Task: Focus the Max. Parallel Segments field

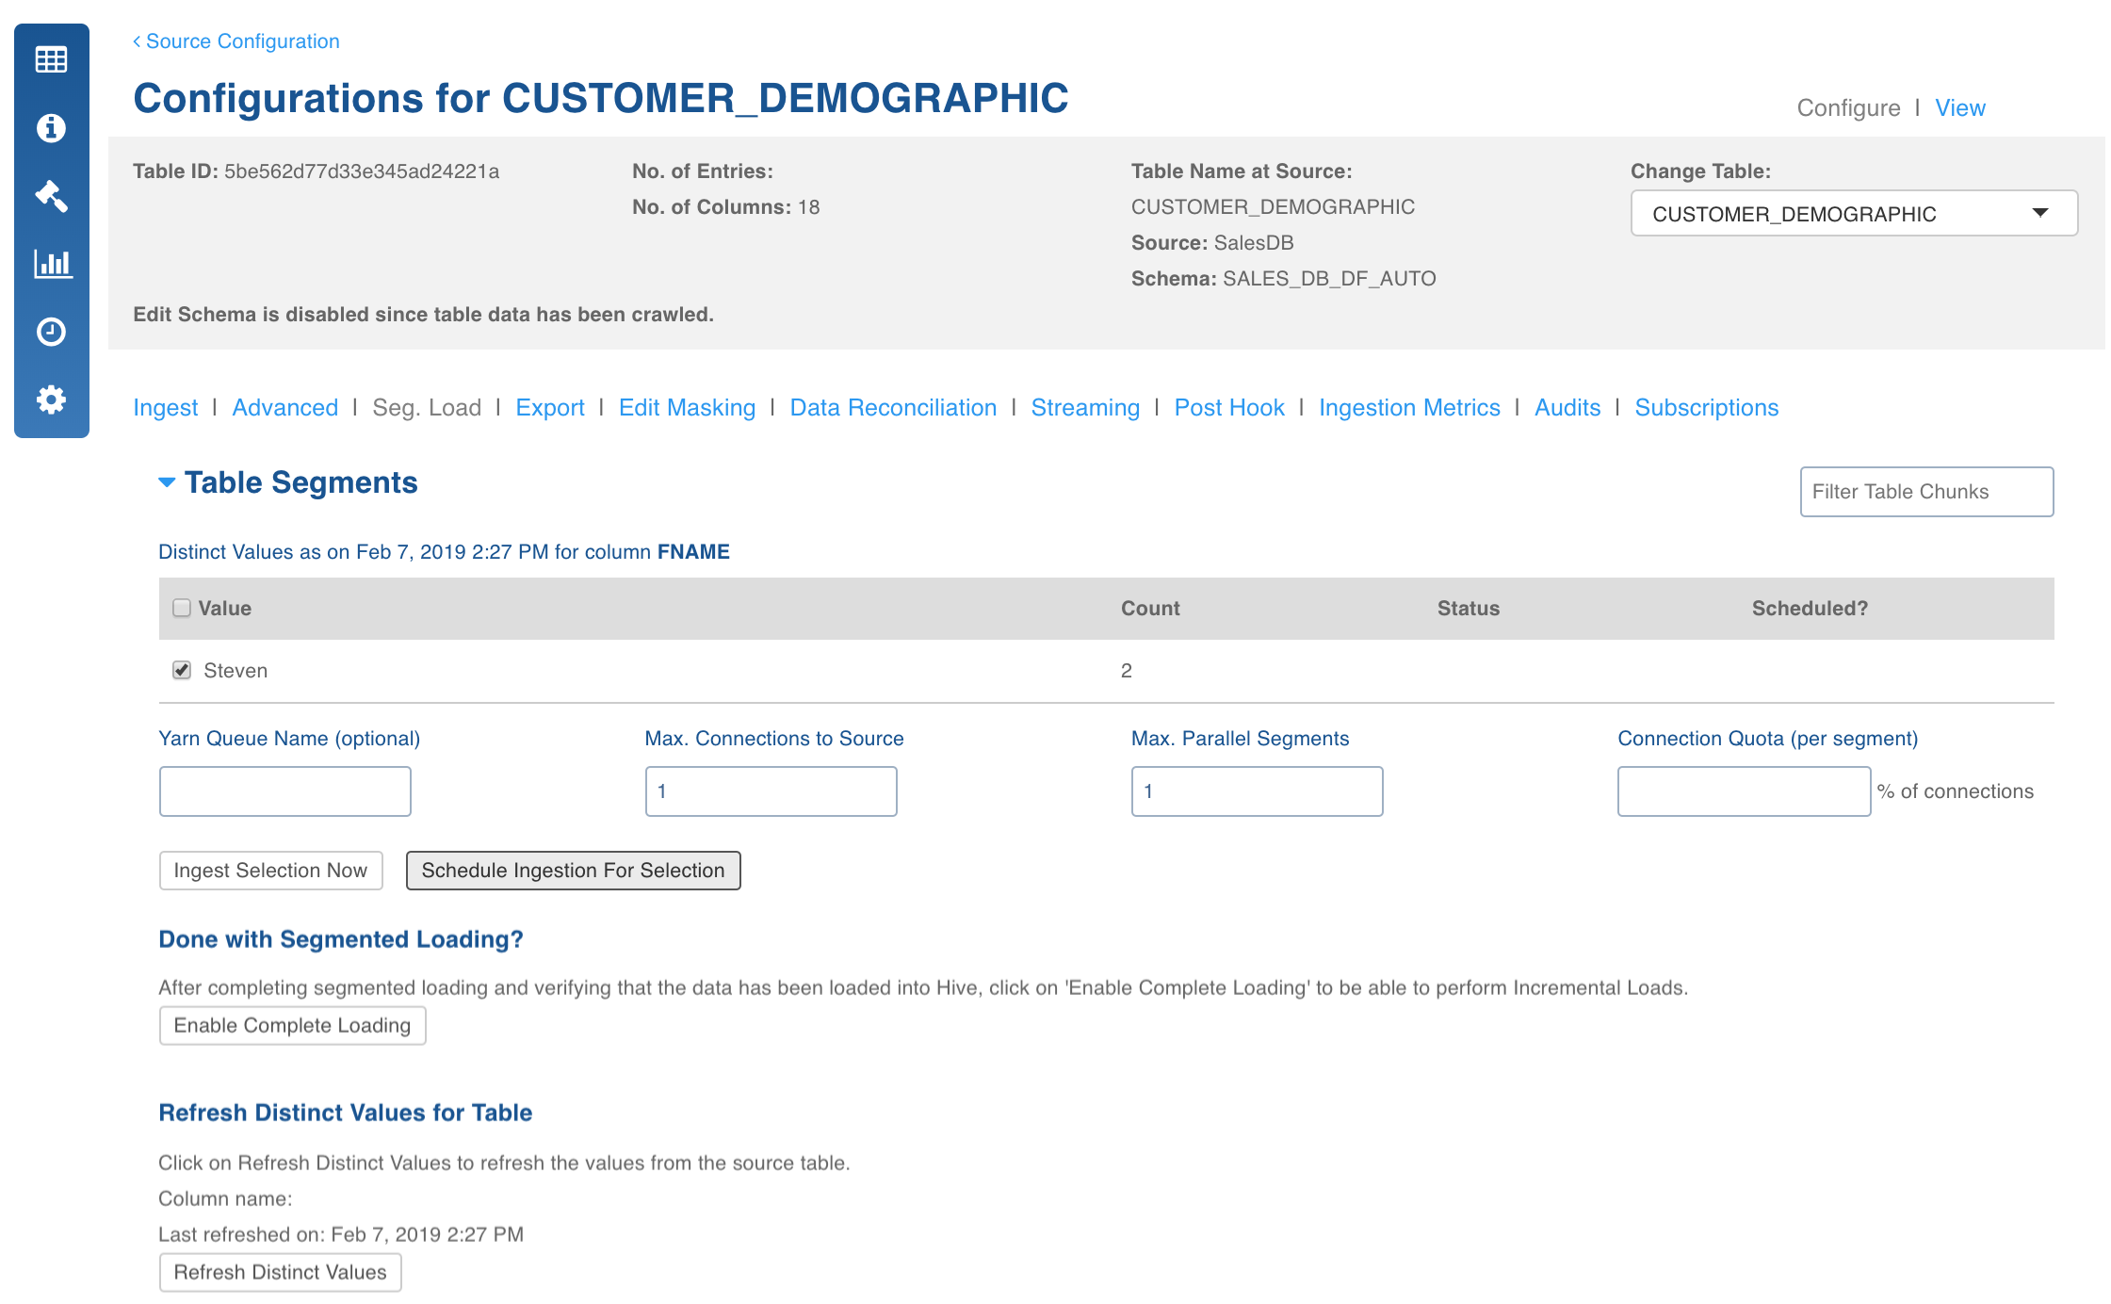Action: coord(1257,791)
